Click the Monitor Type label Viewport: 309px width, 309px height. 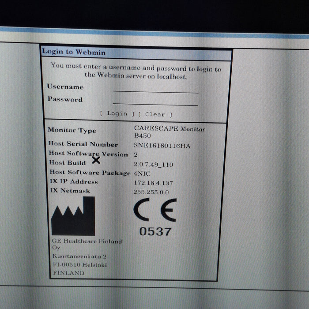[72, 130]
